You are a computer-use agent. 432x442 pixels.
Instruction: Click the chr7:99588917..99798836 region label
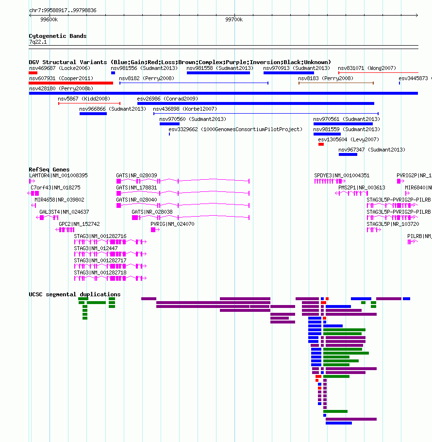tap(63, 10)
